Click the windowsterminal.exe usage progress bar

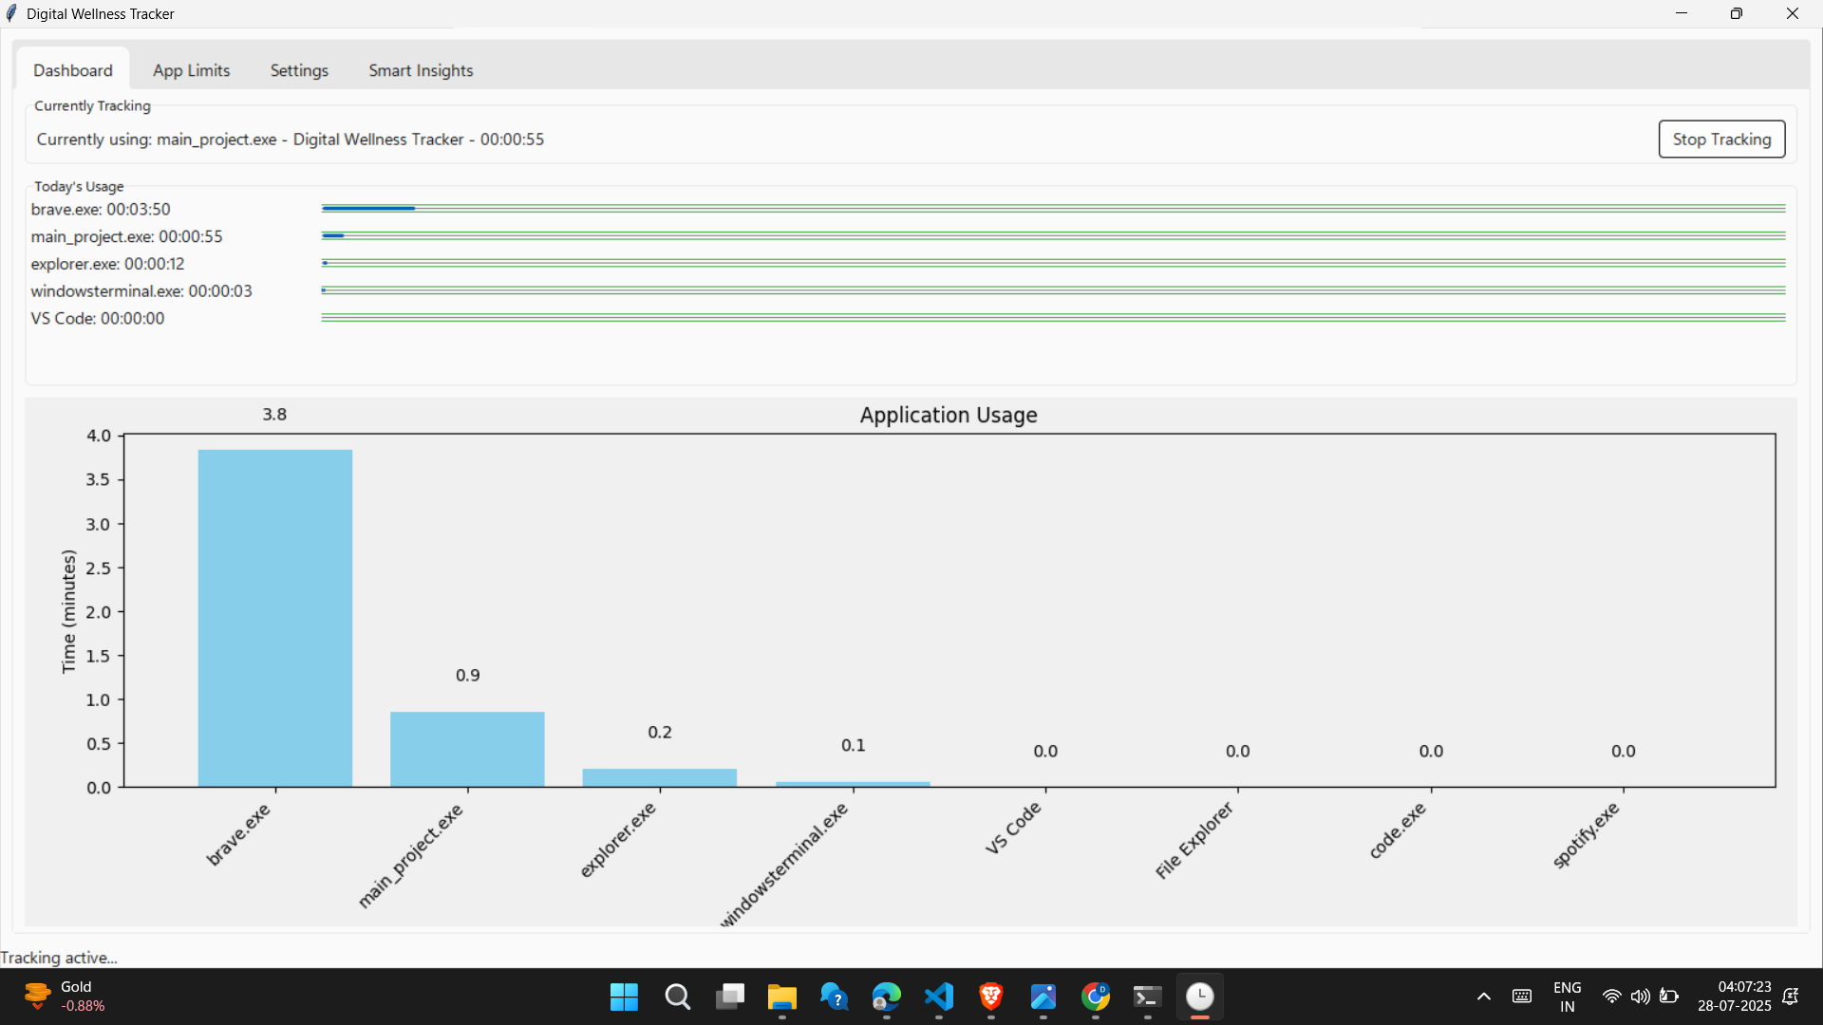pyautogui.click(x=1053, y=290)
